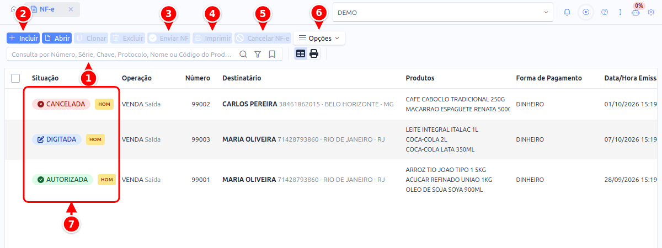Viewport: 662px width, 248px height.
Task: Open the help question mark icon
Action: [x=605, y=12]
